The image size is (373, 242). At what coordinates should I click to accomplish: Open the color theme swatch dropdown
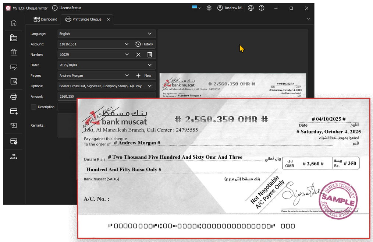point(196,8)
